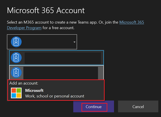This screenshot has height=117, width=161.
Task: Choose the second account in the dropdown list
Action: tap(56, 73)
